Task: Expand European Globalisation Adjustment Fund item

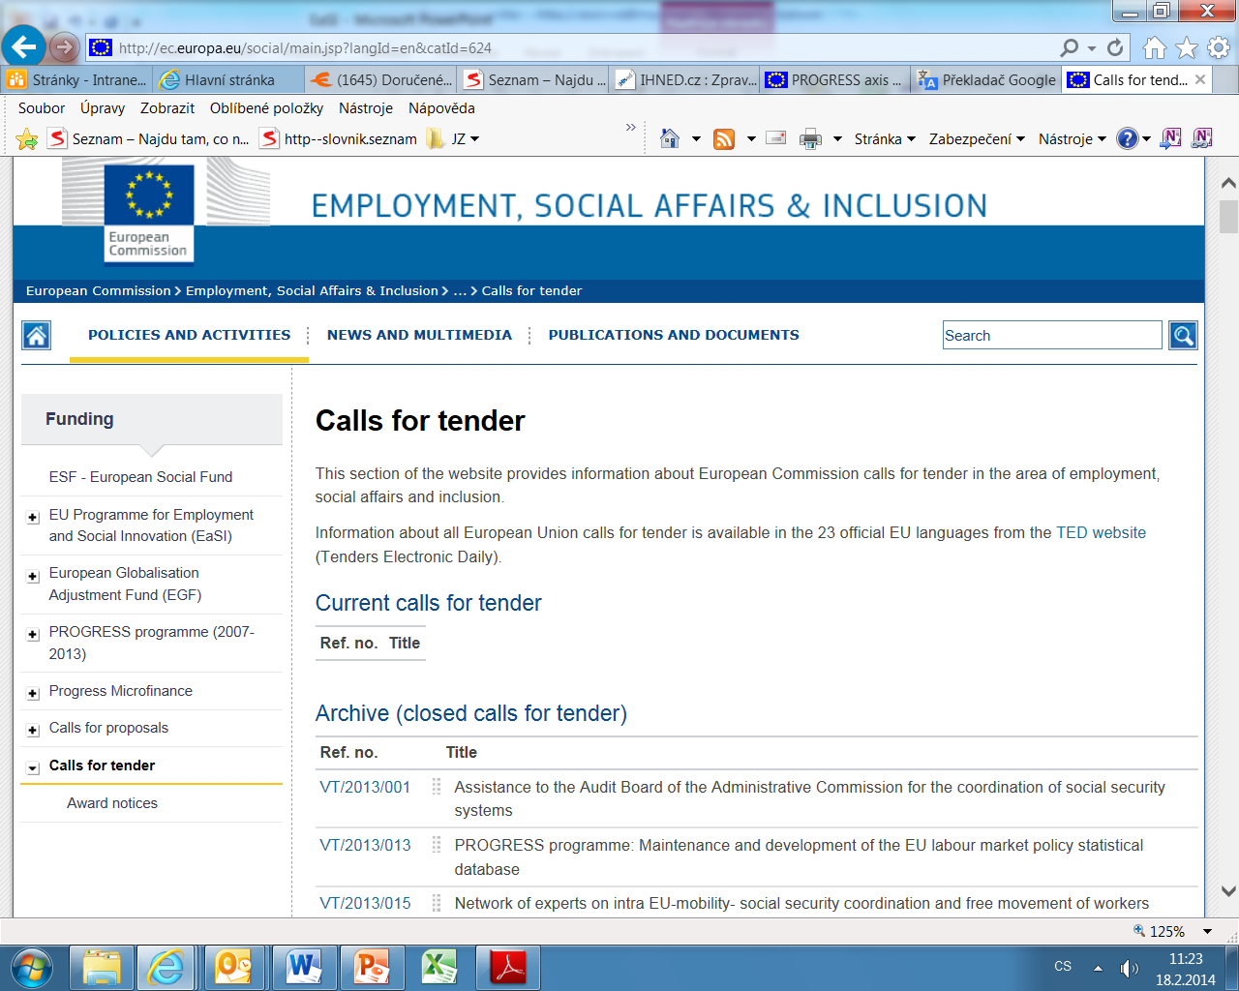Action: 33,576
